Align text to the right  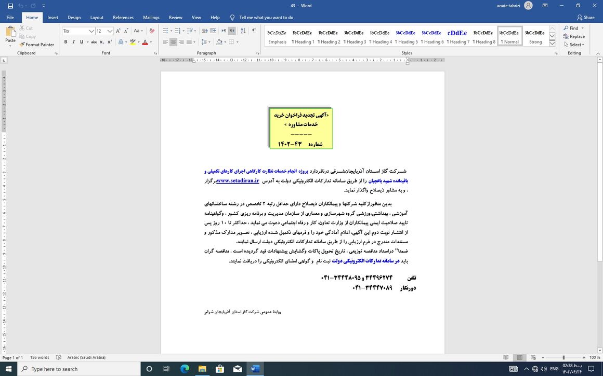tap(181, 42)
